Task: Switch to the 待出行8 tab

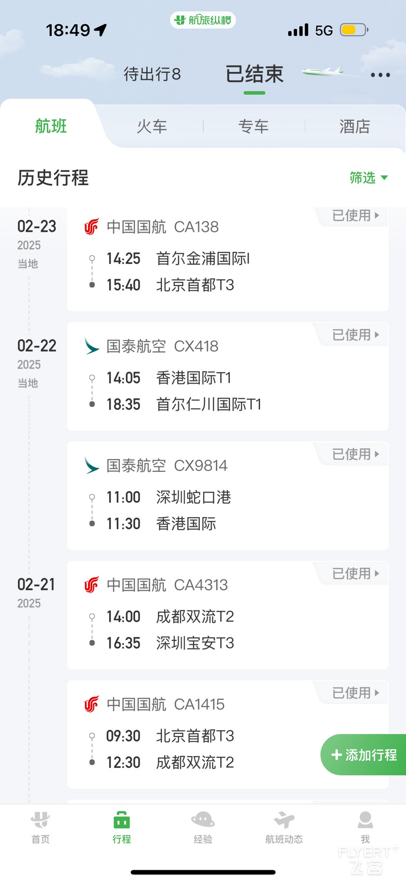Action: point(152,75)
